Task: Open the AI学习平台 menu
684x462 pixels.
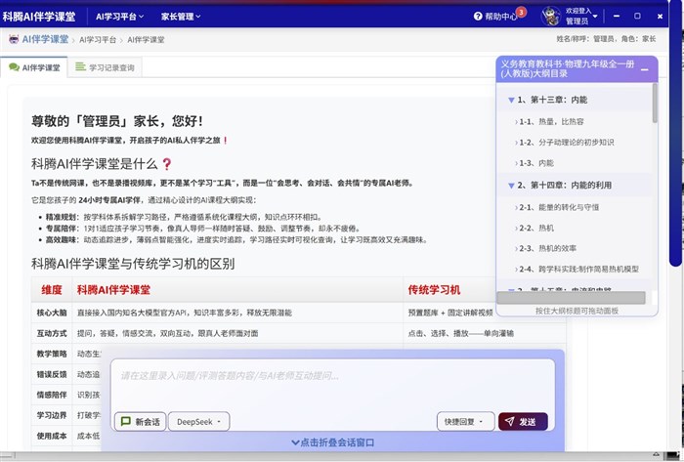Action: point(120,17)
